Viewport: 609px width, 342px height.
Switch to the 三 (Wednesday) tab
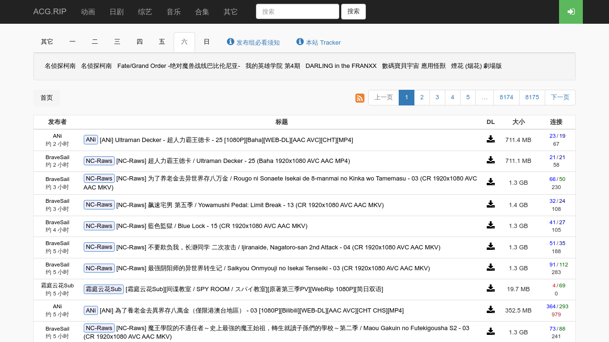point(117,42)
